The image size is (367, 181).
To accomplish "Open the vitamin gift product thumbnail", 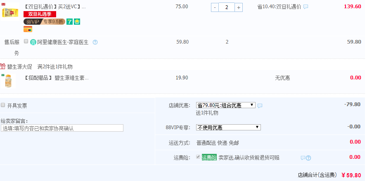I will click(8, 81).
